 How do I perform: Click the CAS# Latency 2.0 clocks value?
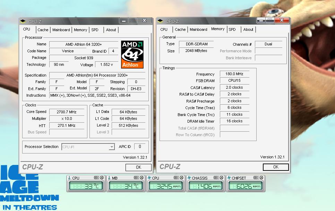tap(234, 87)
